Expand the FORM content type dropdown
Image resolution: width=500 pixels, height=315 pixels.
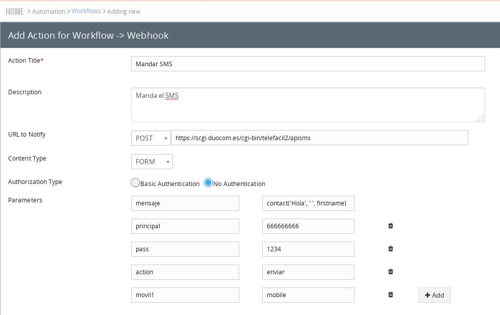click(152, 162)
